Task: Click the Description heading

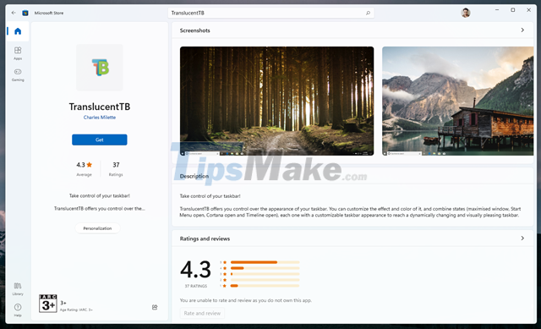Action: point(194,176)
